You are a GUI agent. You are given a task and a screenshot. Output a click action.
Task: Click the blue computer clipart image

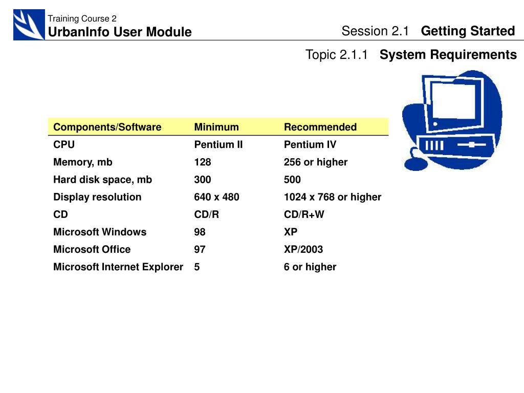452,120
